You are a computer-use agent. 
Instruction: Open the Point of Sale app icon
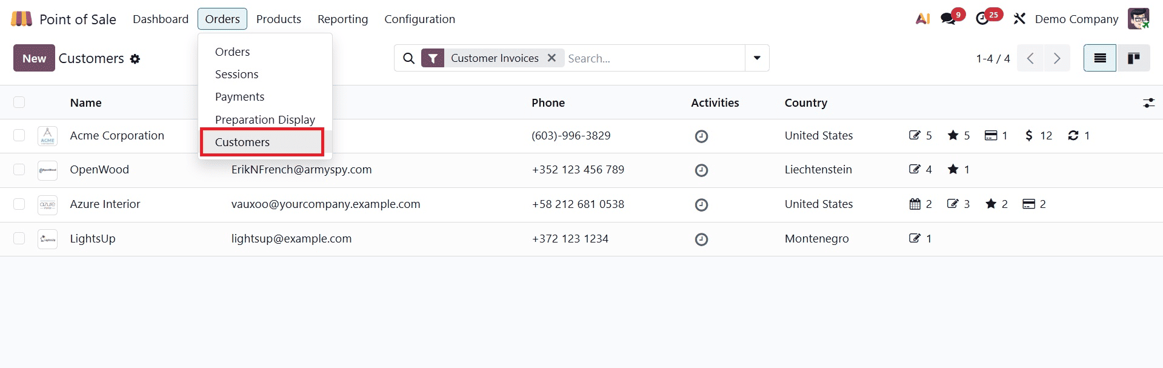coord(21,19)
